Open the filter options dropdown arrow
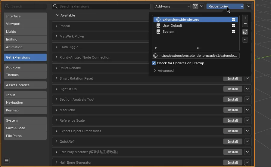This screenshot has width=271, height=167. (x=201, y=6)
